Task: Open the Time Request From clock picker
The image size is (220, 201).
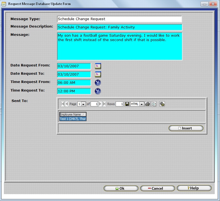Action: coord(98,83)
